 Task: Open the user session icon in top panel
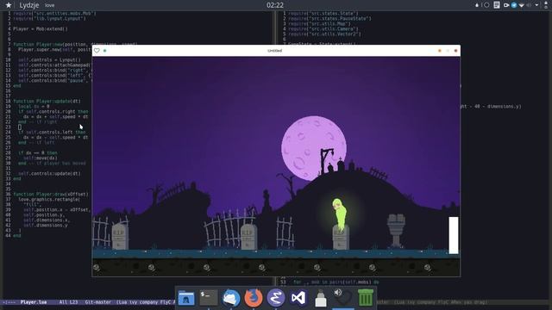[546, 5]
